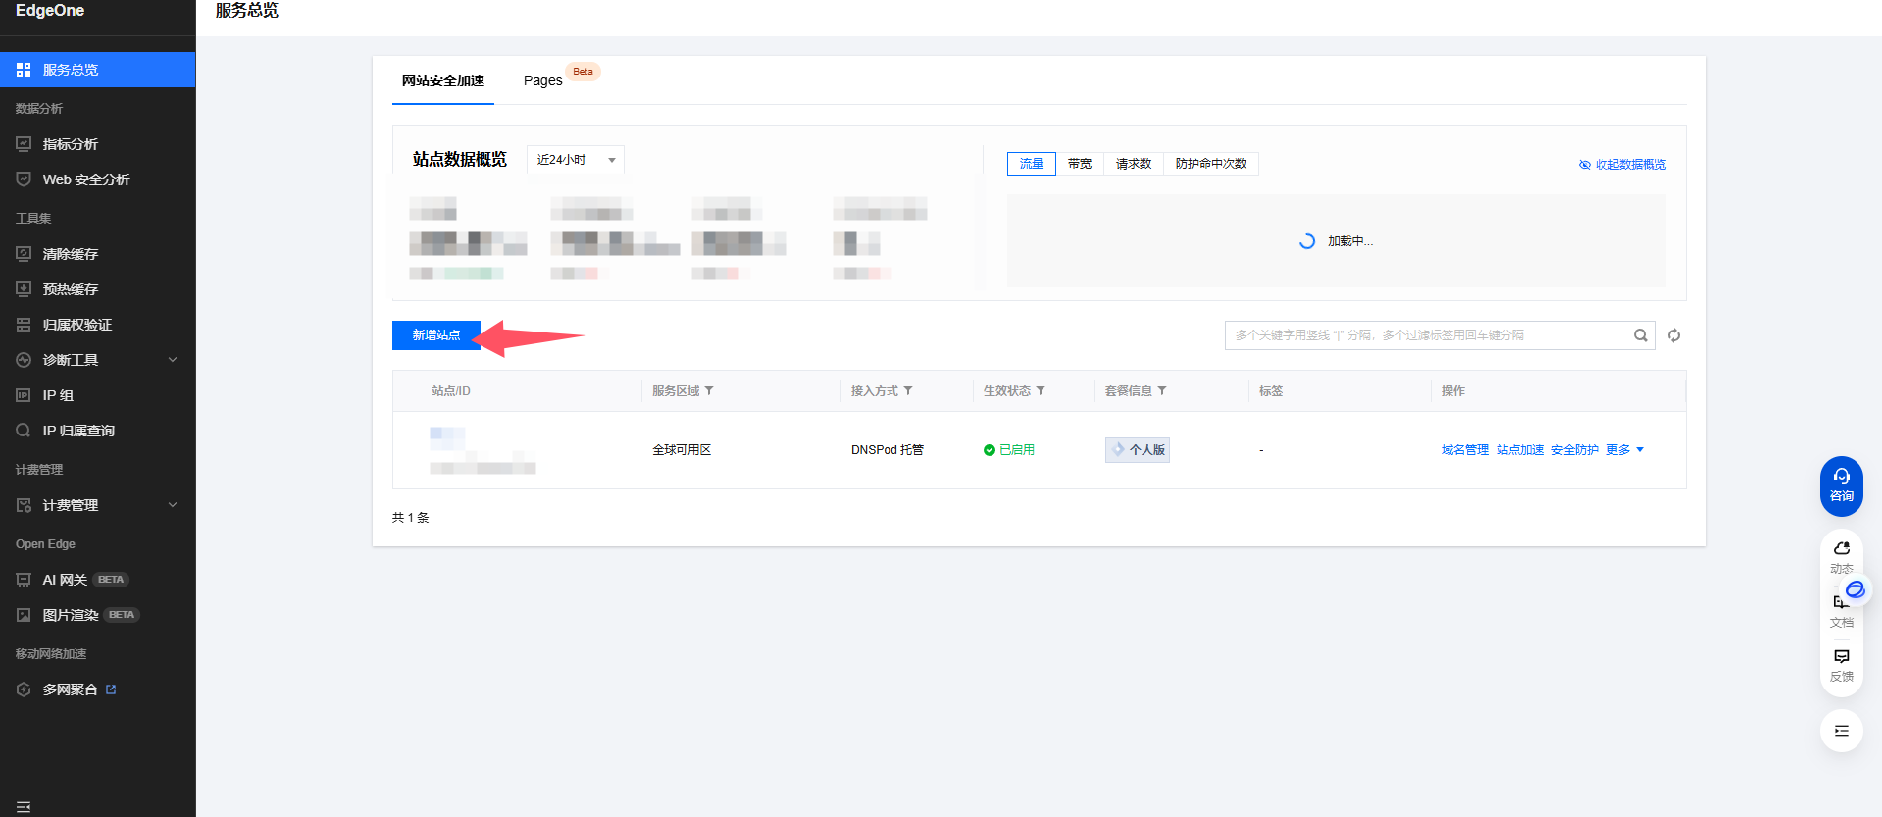This screenshot has width=1882, height=817.
Task: Click the 计费管理 icon in sidebar
Action: [x=24, y=505]
